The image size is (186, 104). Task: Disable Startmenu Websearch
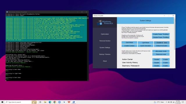pyautogui.click(x=156, y=66)
